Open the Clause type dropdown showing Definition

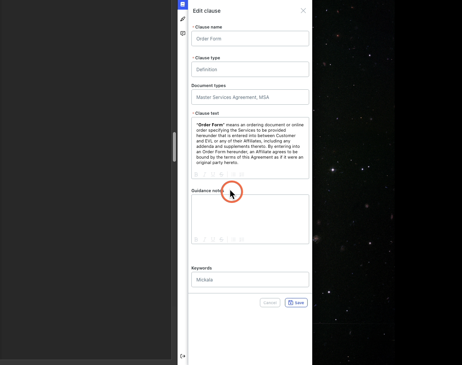click(x=250, y=69)
